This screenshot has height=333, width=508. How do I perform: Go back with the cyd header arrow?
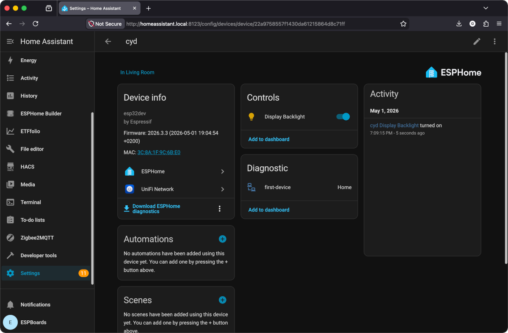click(x=108, y=41)
